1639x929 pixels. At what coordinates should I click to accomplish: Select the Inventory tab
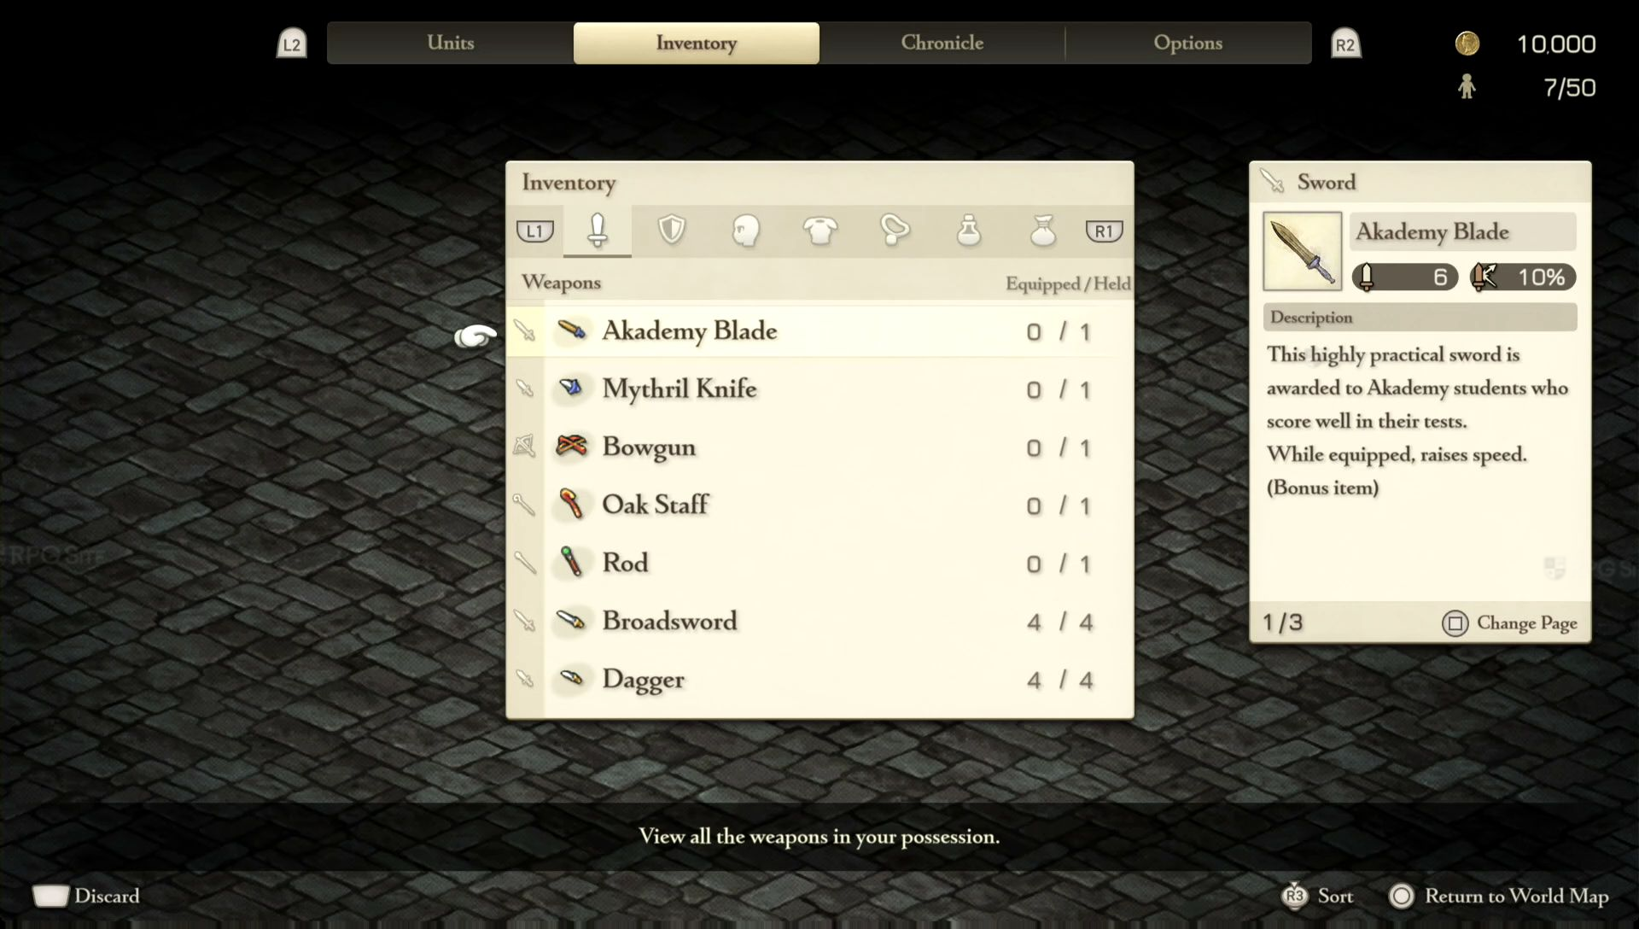pos(696,43)
